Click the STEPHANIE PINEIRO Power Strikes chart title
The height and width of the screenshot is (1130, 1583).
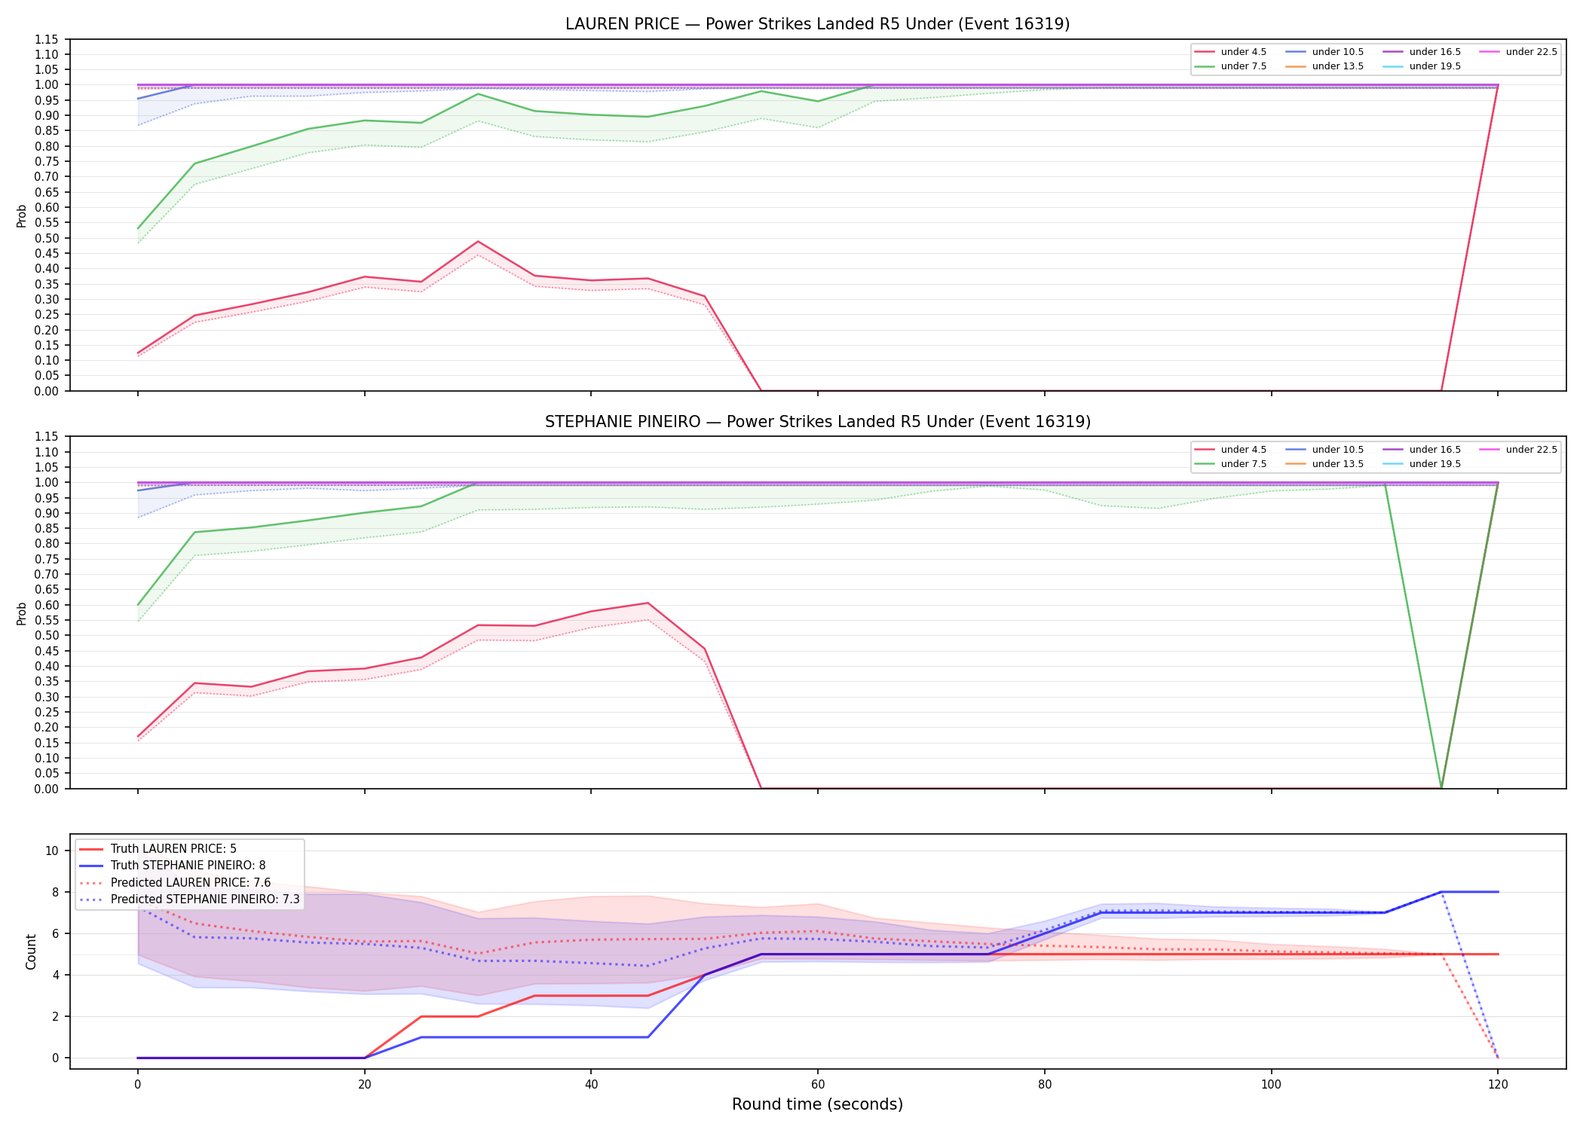tap(818, 422)
